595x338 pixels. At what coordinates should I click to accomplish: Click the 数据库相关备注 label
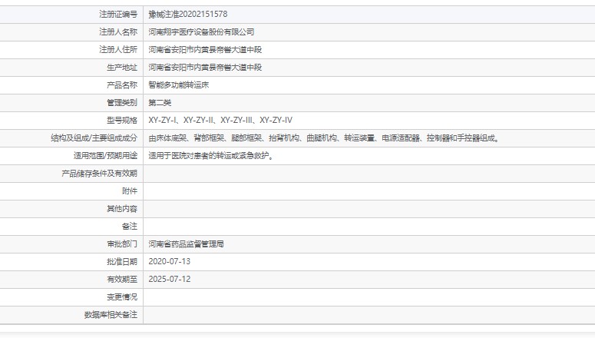[111, 315]
